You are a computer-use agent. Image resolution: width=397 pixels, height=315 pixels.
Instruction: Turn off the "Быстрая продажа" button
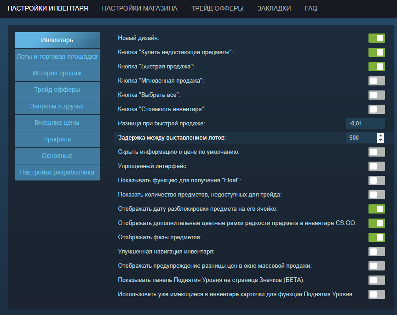click(377, 67)
